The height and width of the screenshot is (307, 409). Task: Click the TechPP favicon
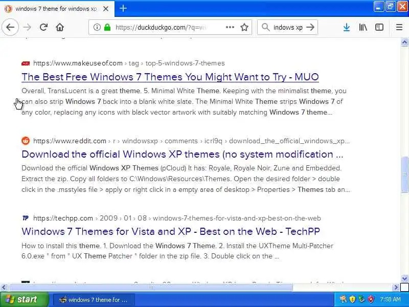coord(26,218)
